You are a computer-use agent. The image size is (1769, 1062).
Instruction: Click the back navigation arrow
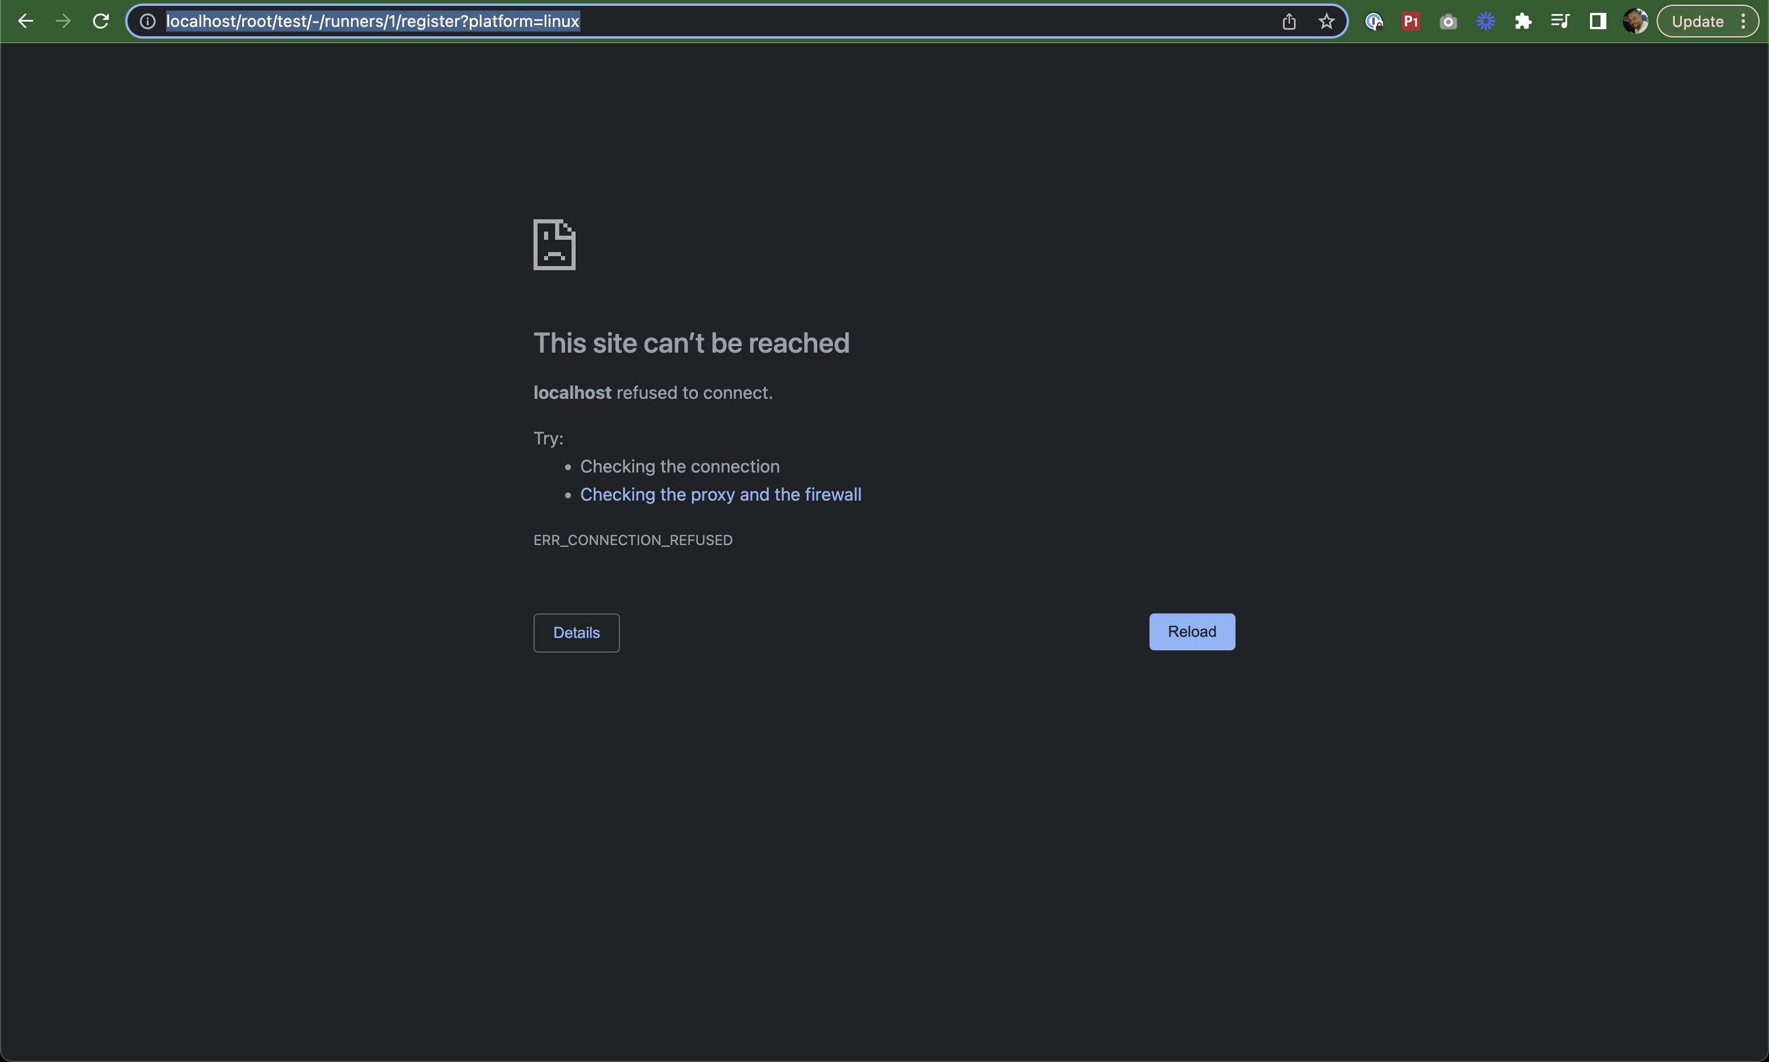tap(25, 22)
